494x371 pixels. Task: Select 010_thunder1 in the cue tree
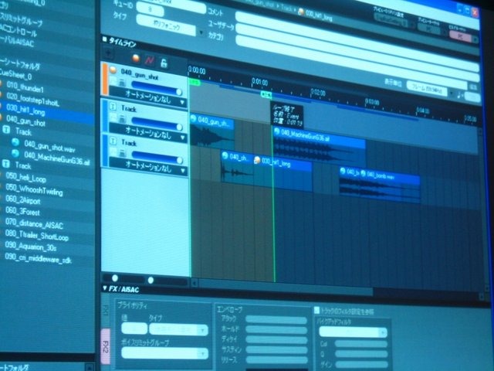(x=25, y=87)
